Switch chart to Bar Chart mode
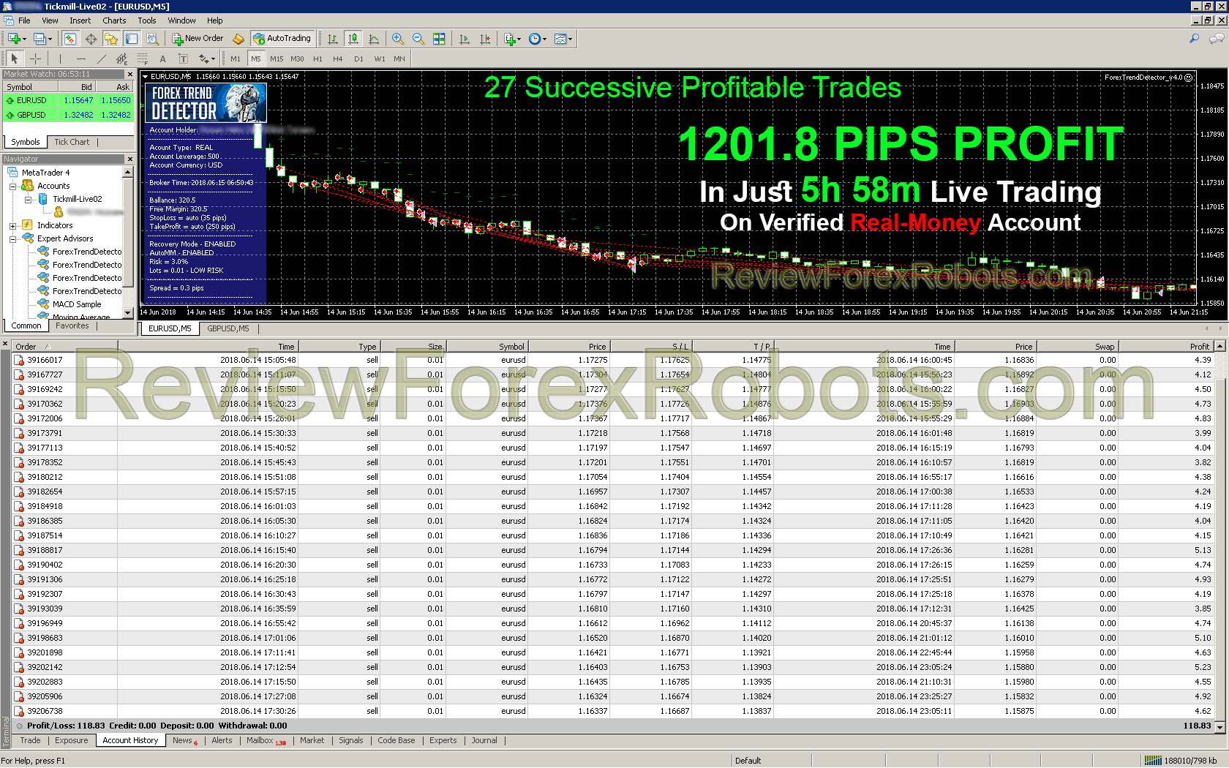Viewport: 1229px width, 768px height. point(333,39)
